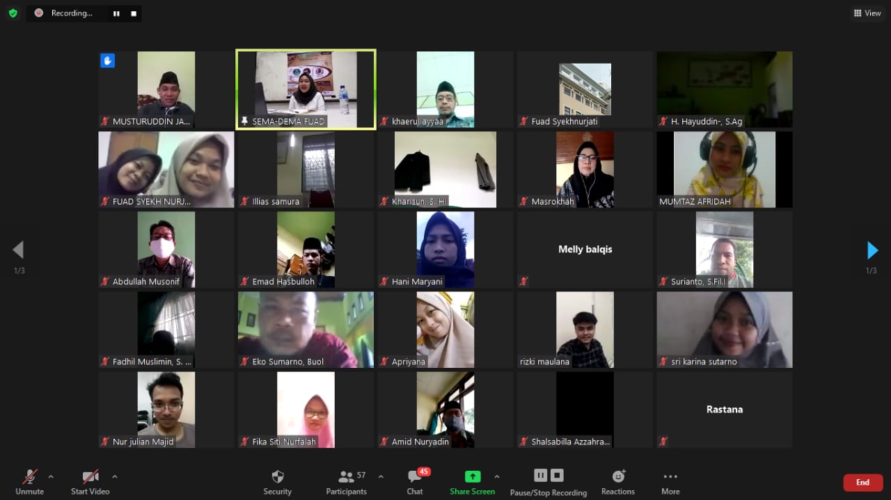Click the green Share Screen icon
Image resolution: width=891 pixels, height=500 pixels.
click(473, 476)
